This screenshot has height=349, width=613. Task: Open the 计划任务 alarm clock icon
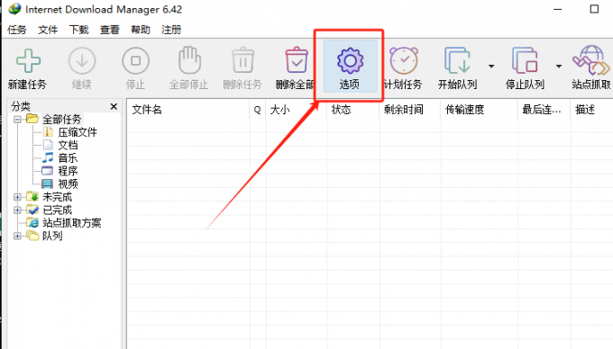point(404,60)
